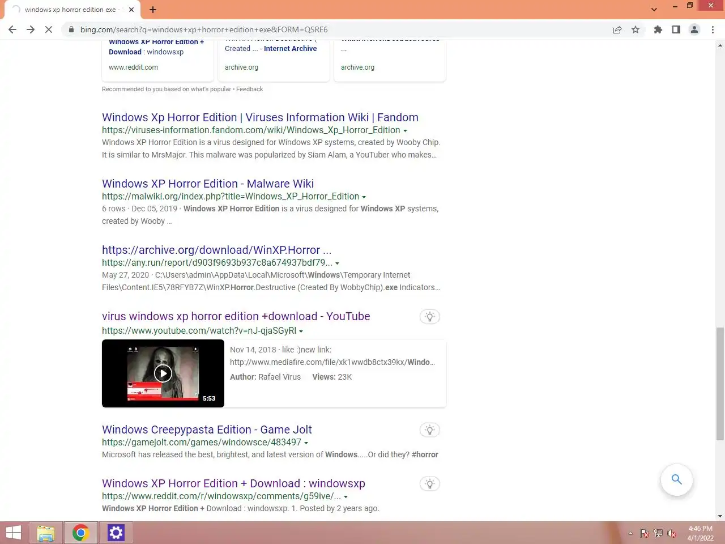The width and height of the screenshot is (725, 544).
Task: Open the Windows Creepypasta Edition Game Jolt result
Action: [x=207, y=430]
